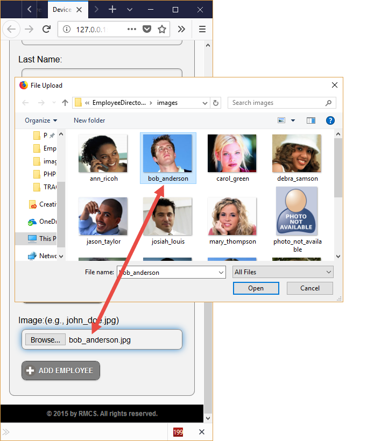Expand the address path history dropdown
Image resolution: width=367 pixels, height=441 pixels.
click(204, 103)
